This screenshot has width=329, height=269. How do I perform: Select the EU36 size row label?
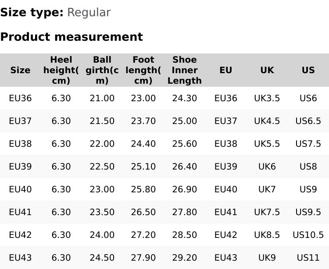pyautogui.click(x=20, y=98)
